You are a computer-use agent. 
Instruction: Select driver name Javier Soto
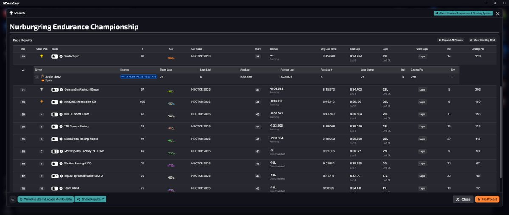point(53,76)
